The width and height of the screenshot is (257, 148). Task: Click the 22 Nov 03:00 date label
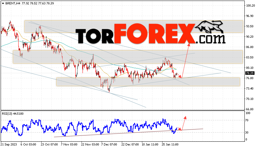90,145
